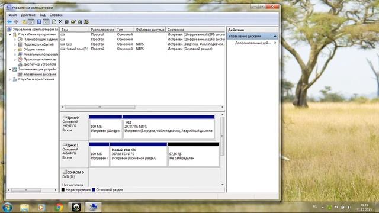Collapse the Запоминающие устройства branch
The height and width of the screenshot is (213, 379).
(x=10, y=70)
